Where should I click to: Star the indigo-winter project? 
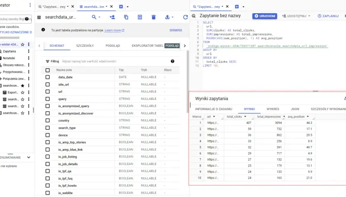[x=23, y=44]
